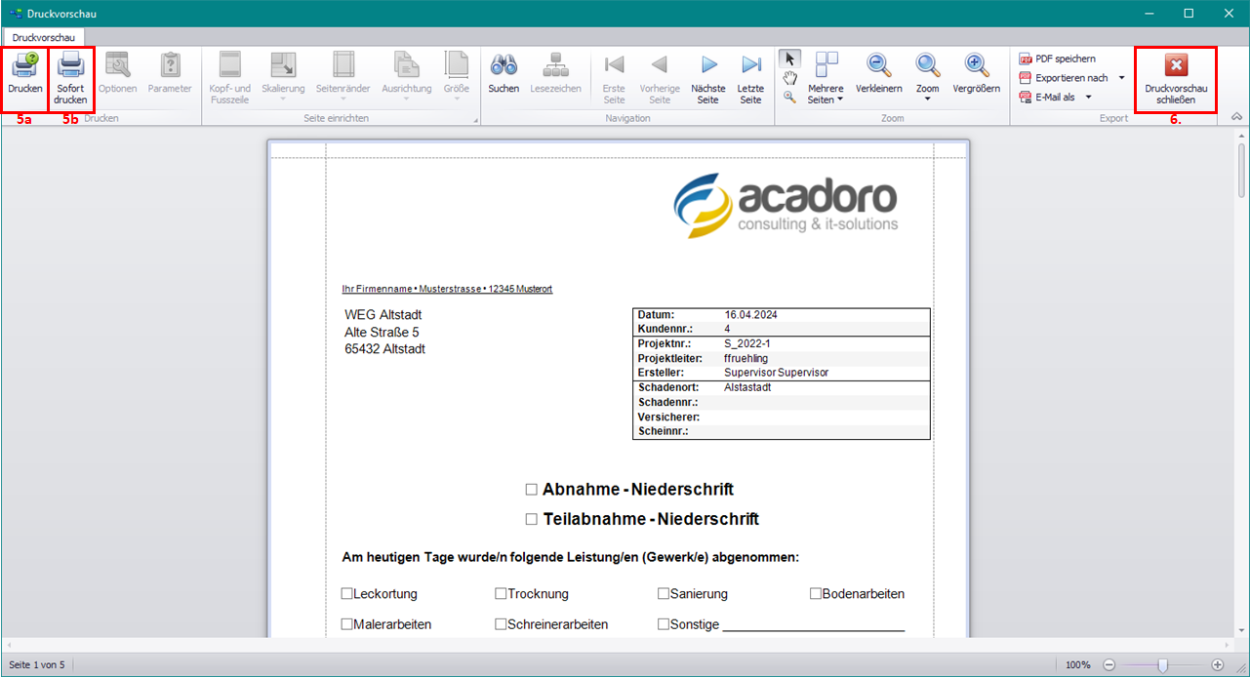Tick the Abnahme-Niederschrift checkbox

pos(532,490)
